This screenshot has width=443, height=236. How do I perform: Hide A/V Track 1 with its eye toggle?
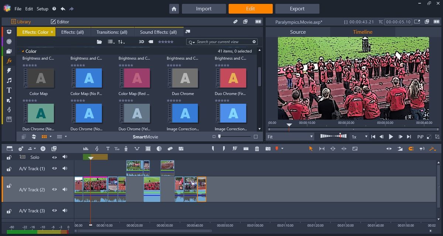tap(54, 169)
